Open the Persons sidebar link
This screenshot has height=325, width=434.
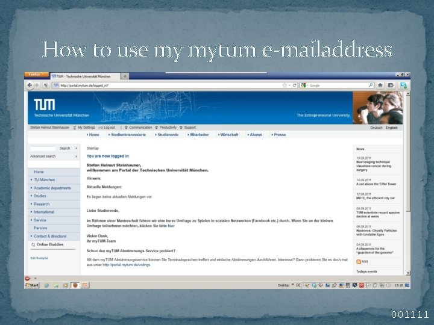(40, 228)
